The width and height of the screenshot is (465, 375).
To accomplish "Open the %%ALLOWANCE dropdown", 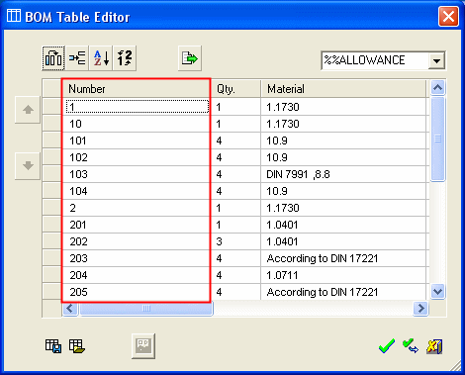I will [x=436, y=60].
